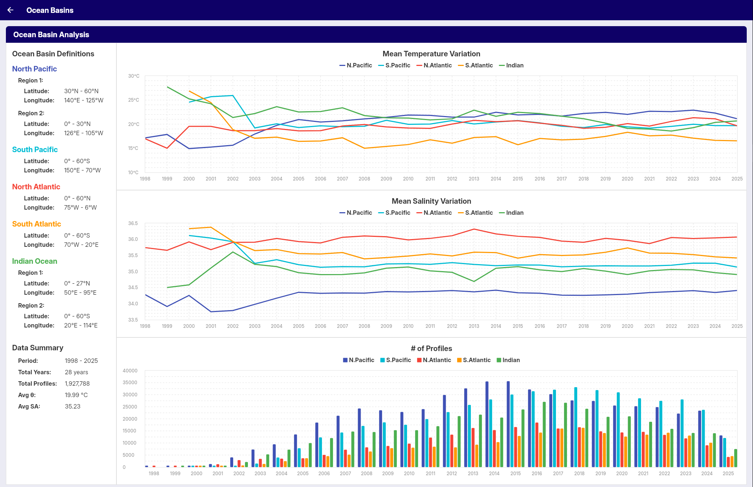Toggle Indian bars in profiles legend

coord(508,360)
